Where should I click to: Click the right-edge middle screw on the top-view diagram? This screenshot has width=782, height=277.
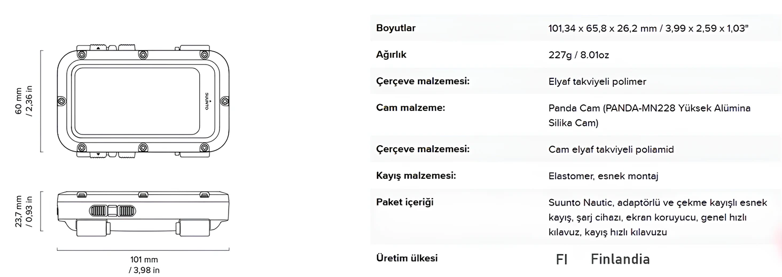click(225, 101)
